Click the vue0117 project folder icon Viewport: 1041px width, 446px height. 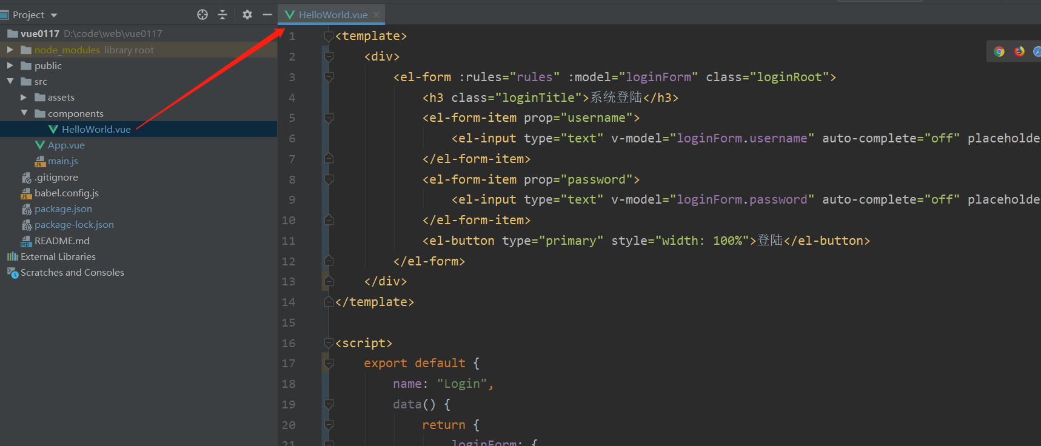click(13, 33)
